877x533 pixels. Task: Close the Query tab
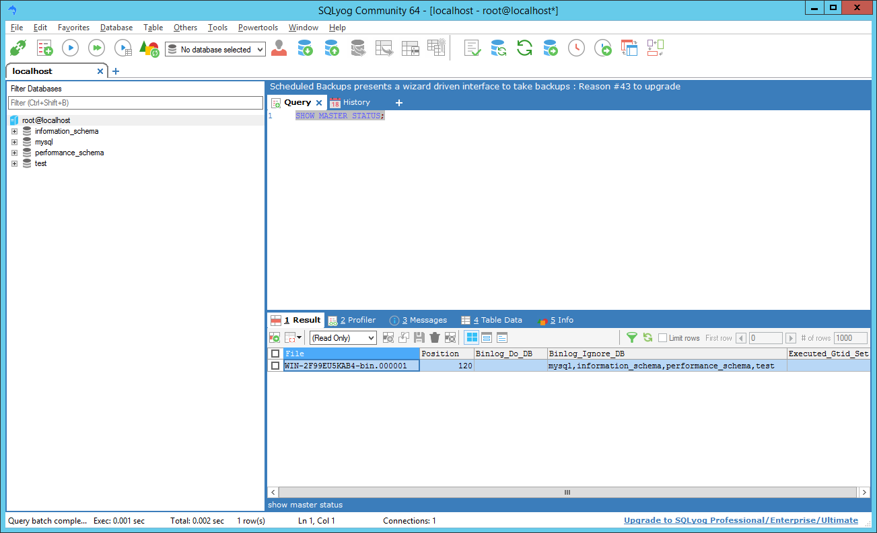coord(319,103)
